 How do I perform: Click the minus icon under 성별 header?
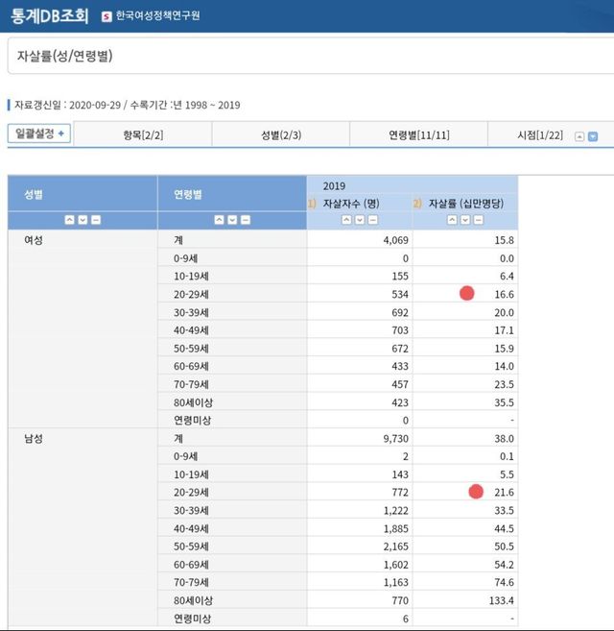point(96,220)
